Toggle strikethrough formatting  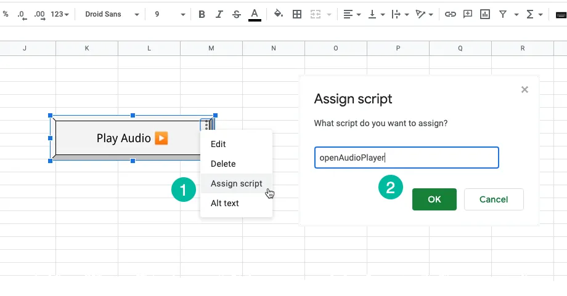237,14
